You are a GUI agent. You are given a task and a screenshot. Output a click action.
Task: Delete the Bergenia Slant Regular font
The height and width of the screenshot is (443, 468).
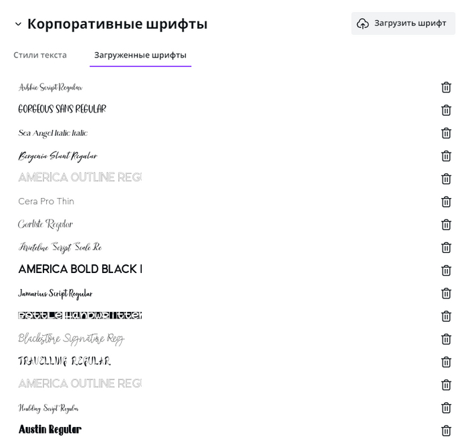point(446,156)
